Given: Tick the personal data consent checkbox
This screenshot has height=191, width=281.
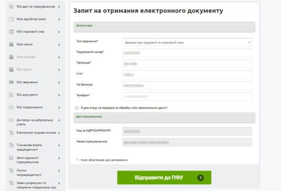Looking at the screenshot, I should coord(77,108).
